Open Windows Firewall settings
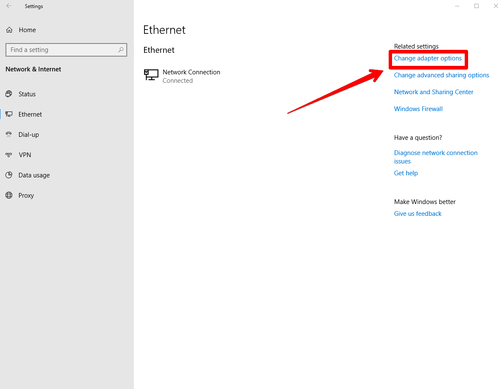This screenshot has width=504, height=389. [x=418, y=109]
